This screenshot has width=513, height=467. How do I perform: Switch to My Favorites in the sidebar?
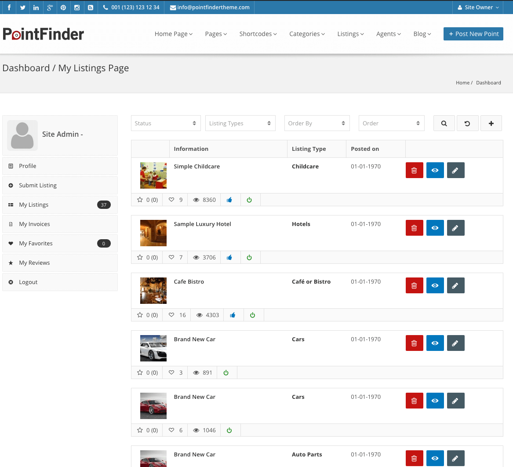pos(36,243)
